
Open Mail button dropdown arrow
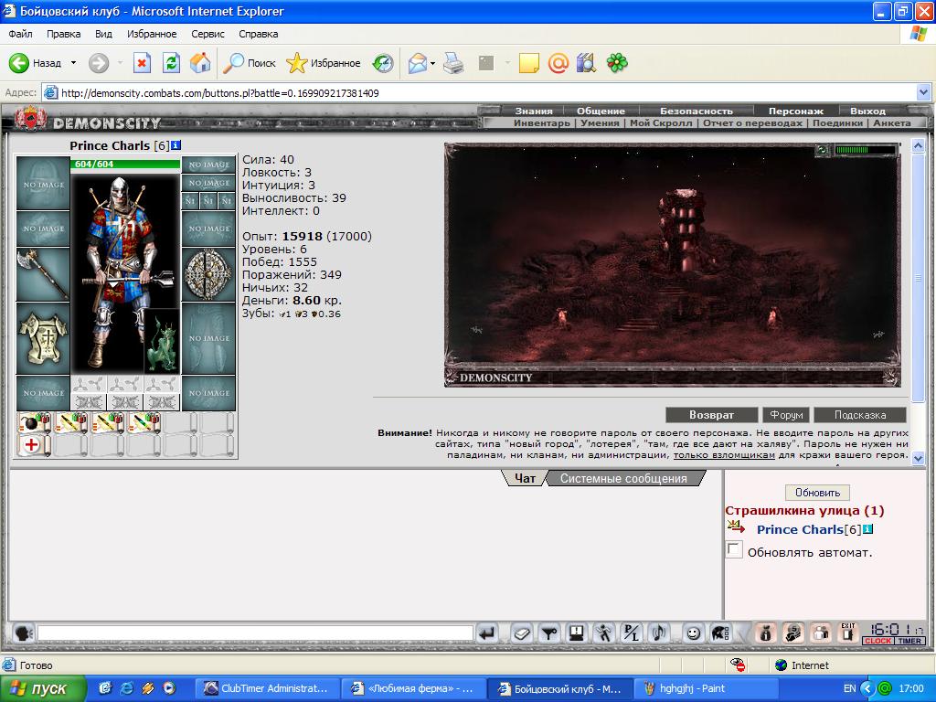pyautogui.click(x=432, y=63)
